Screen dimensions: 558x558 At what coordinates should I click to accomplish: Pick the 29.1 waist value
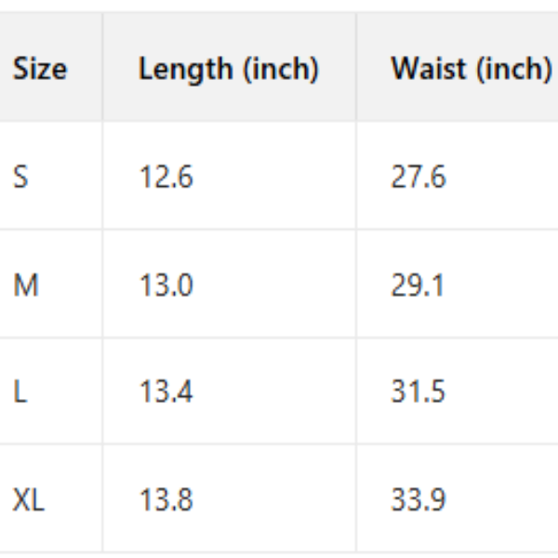tap(418, 285)
